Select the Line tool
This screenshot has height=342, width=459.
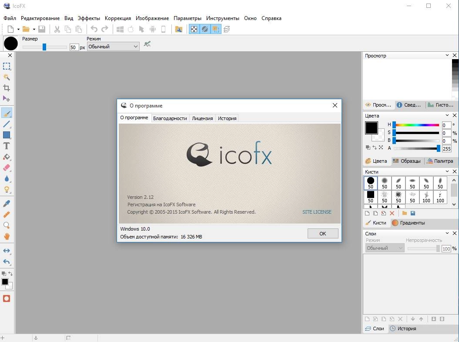pos(7,124)
